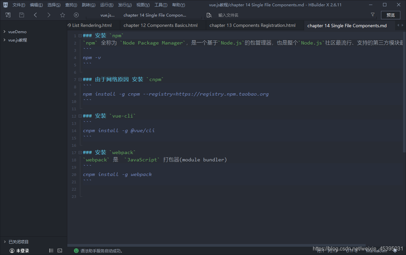
Task: Collapse the 安装 webpack heading fold
Action: 80,152
